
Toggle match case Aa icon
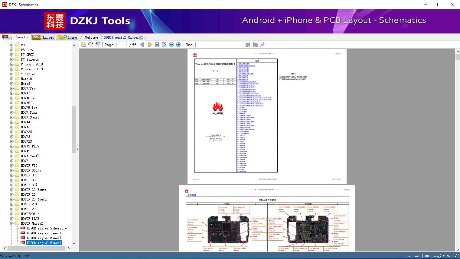(263, 45)
